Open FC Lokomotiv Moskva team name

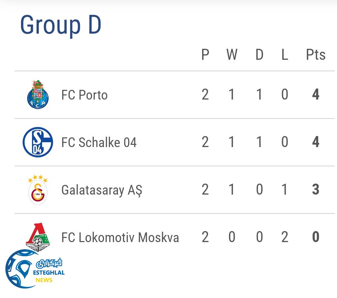(x=120, y=238)
